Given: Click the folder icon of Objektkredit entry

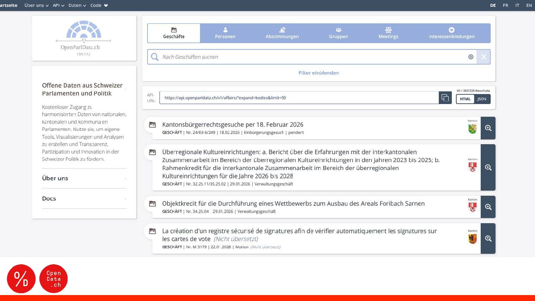Looking at the screenshot, I should 152,204.
